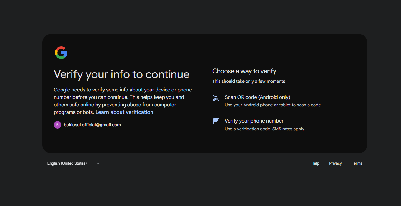Click the "Choose a way to verify" heading

coord(244,71)
